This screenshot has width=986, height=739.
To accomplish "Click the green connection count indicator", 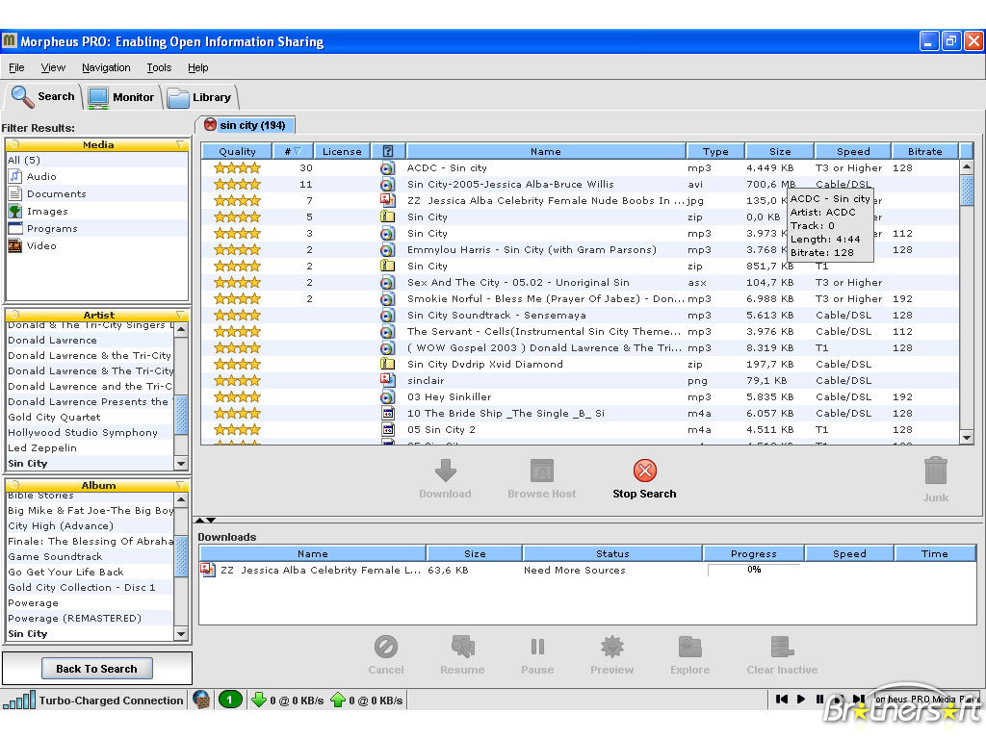I will [x=230, y=700].
